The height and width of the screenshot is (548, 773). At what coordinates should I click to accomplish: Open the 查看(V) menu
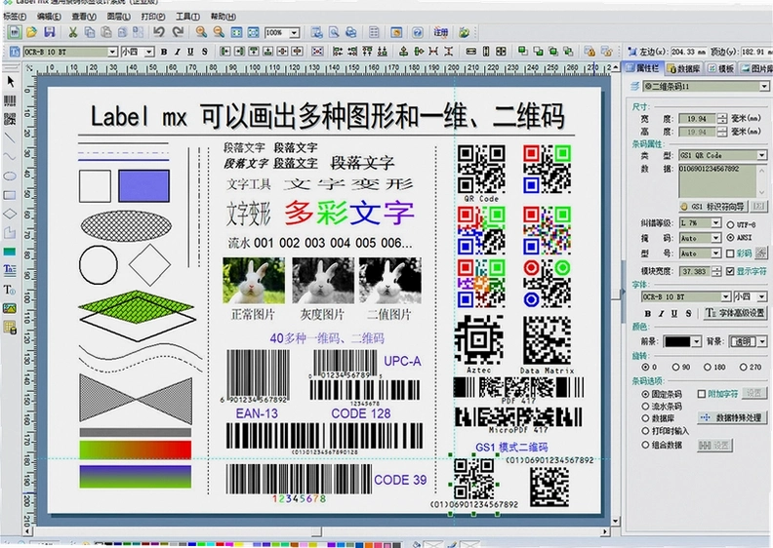tap(84, 17)
